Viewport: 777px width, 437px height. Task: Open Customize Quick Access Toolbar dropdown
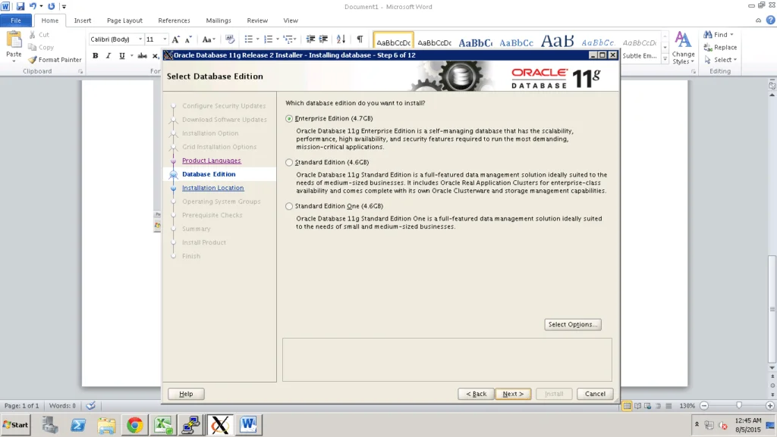[x=64, y=6]
